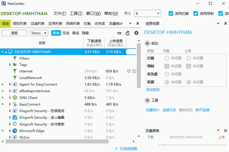The image size is (229, 152).
Task: Sort by the 下载速度 column header
Action: point(94,43)
